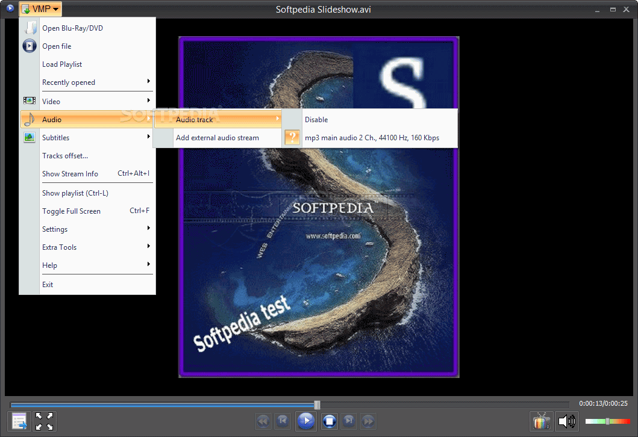Click the Video filmstrip icon
Screen dimensions: 638x437
point(30,101)
